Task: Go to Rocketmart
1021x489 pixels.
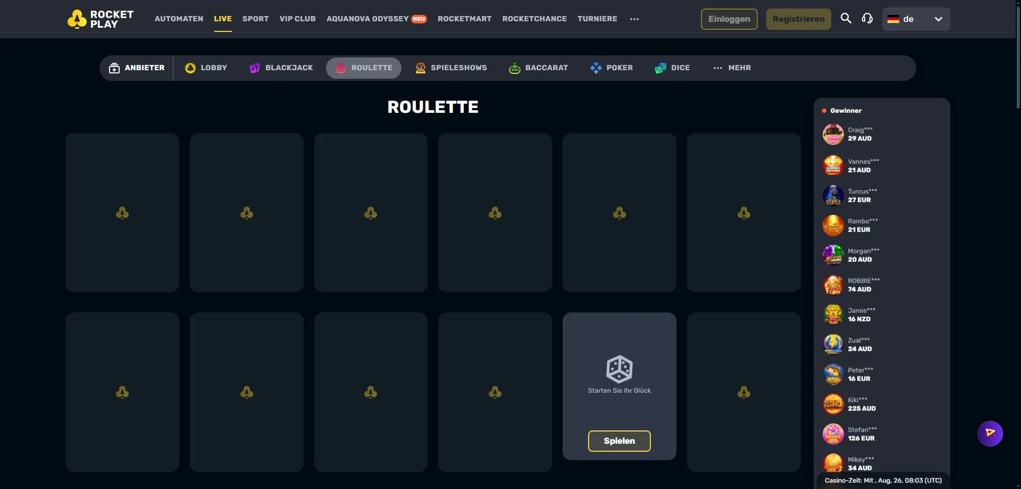Action: tap(464, 19)
